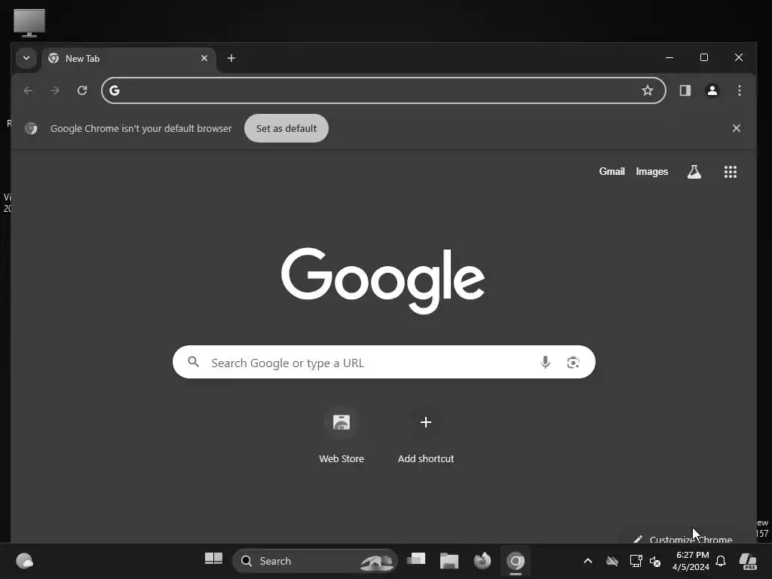
Task: Click muted volume tray icon
Action: point(655,561)
